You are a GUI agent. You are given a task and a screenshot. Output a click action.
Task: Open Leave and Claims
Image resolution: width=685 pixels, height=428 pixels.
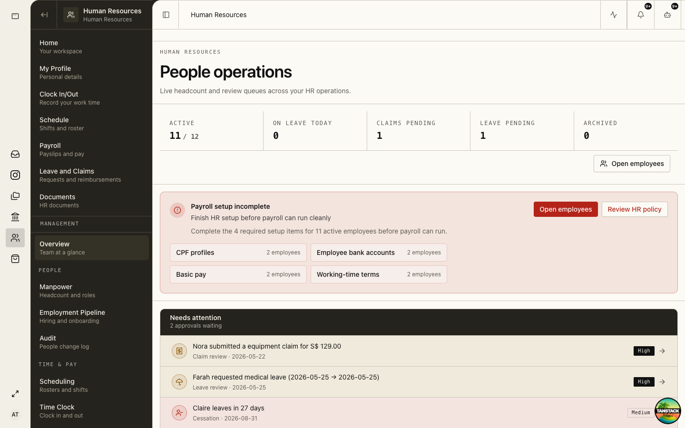tap(91, 175)
